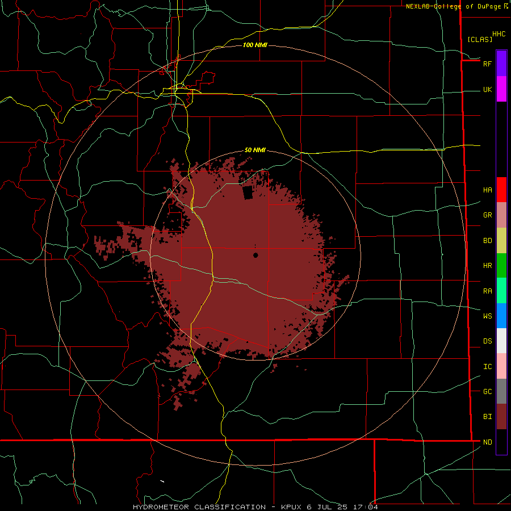
Task: Click the UK legend label
Action: [x=488, y=89]
